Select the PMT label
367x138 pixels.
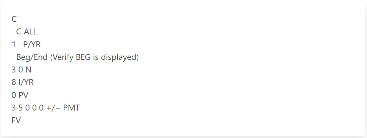pyautogui.click(x=71, y=108)
